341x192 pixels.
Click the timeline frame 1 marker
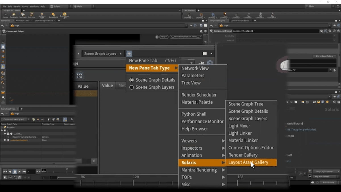(x=44, y=170)
